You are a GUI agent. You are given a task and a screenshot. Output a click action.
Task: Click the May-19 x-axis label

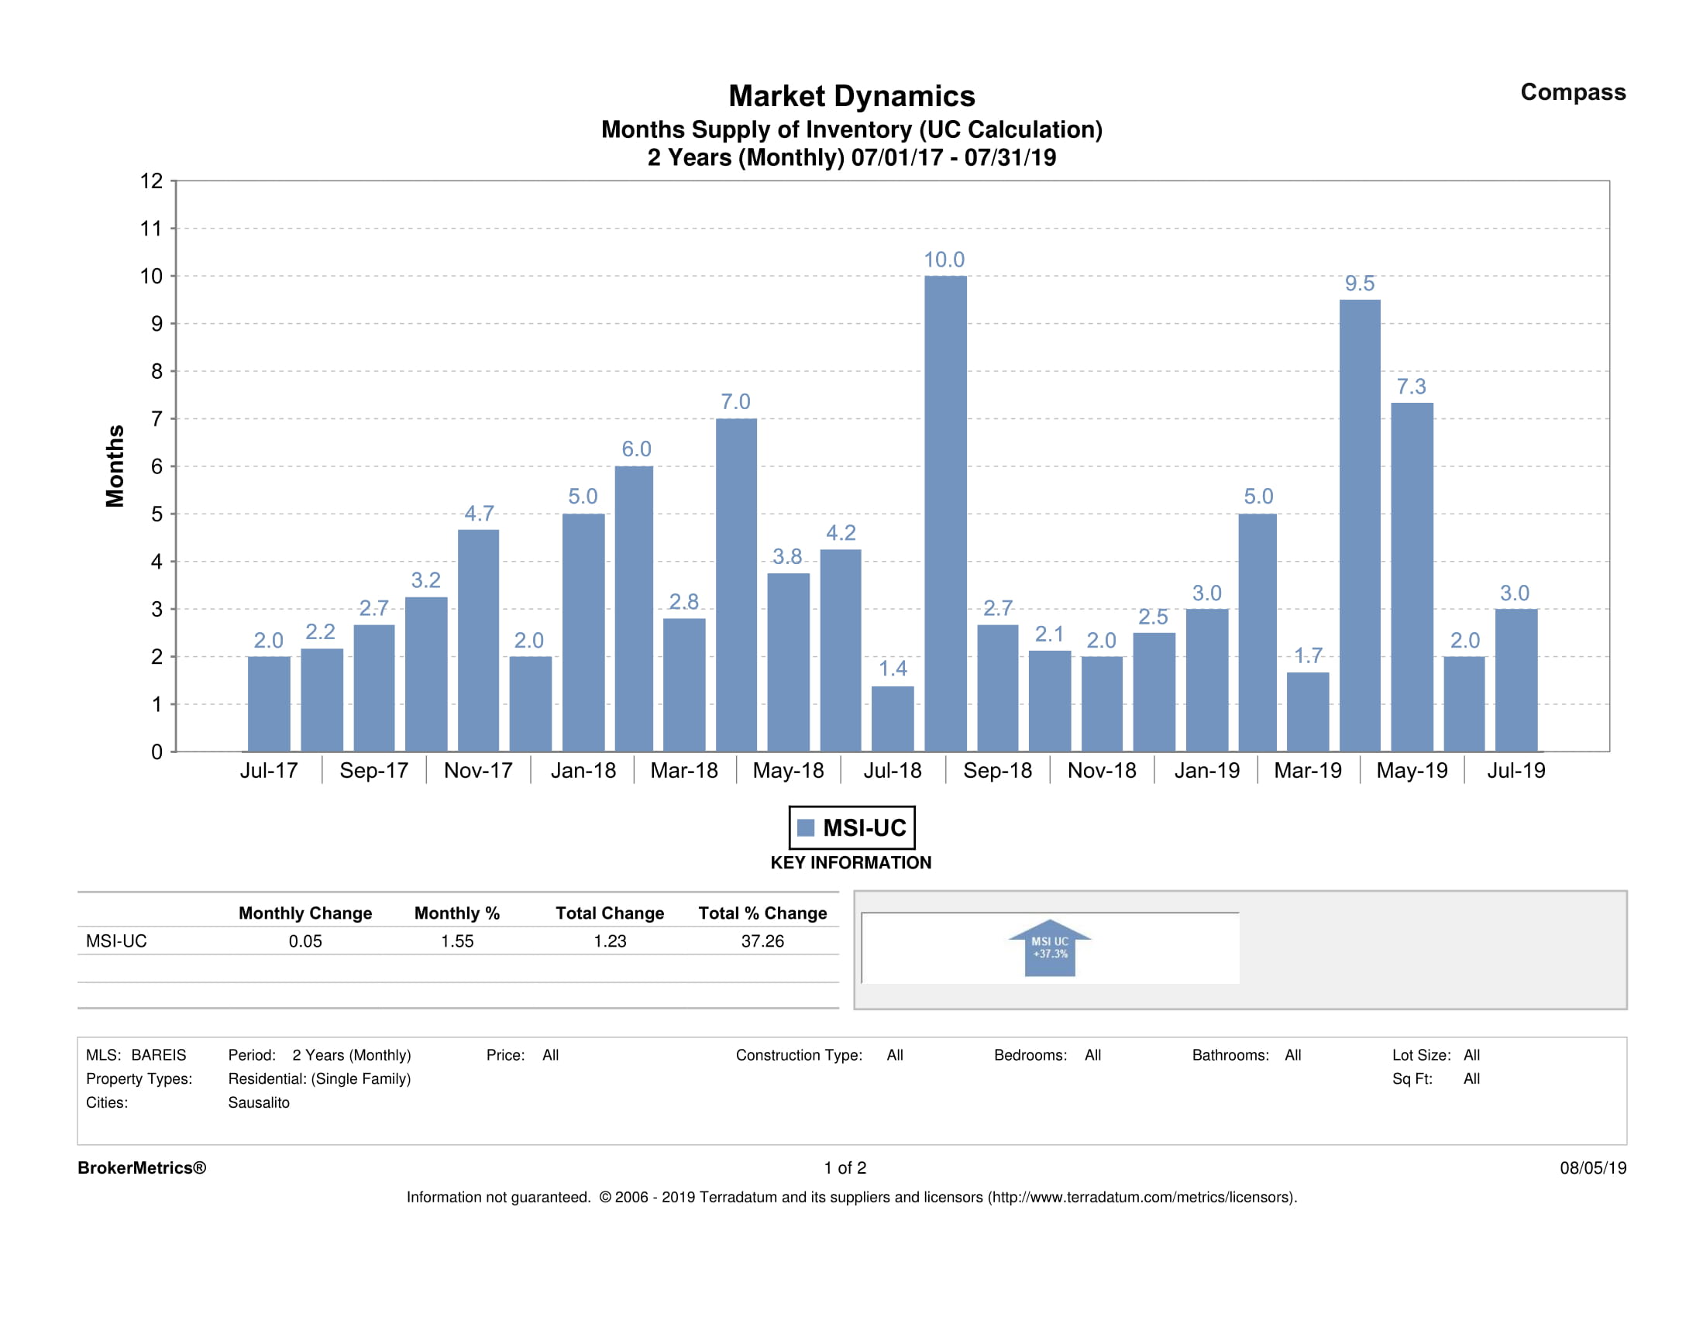click(1412, 770)
